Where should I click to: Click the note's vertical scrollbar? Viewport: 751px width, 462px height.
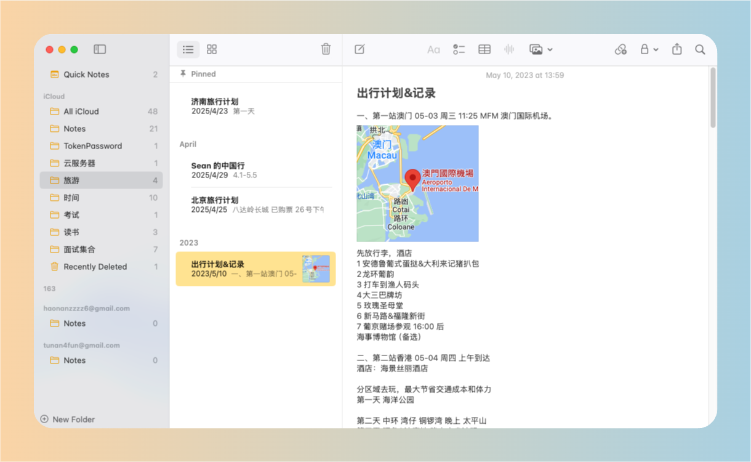click(713, 99)
